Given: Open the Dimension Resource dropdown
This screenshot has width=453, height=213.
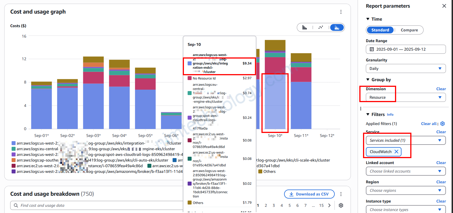Looking at the screenshot, I should click(x=405, y=97).
